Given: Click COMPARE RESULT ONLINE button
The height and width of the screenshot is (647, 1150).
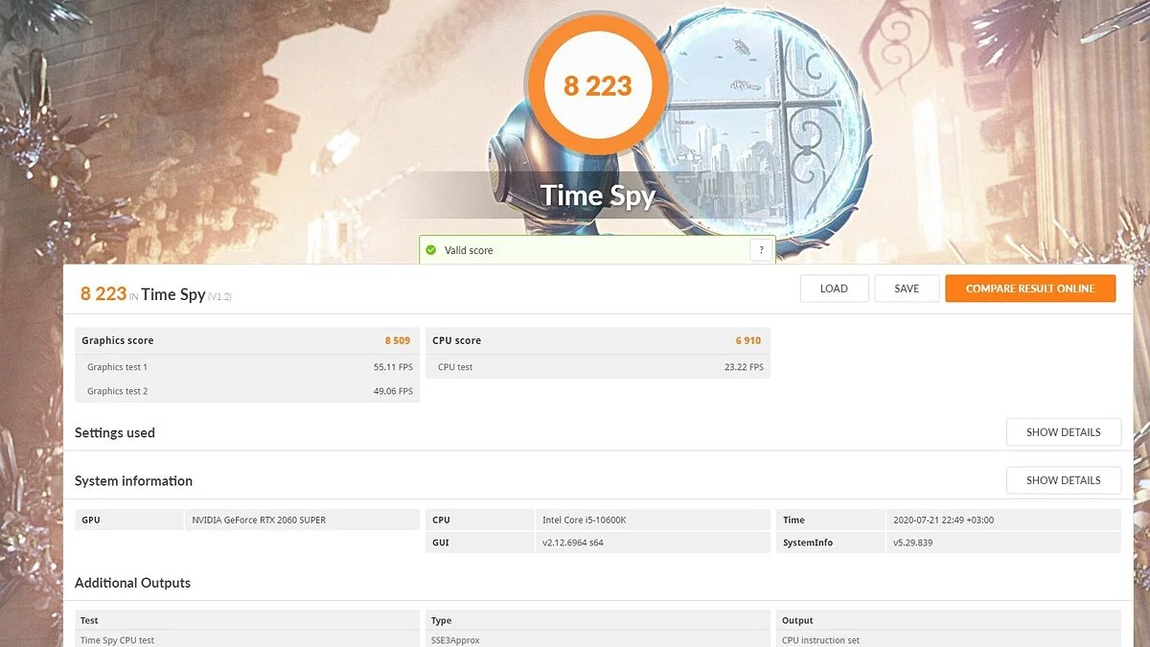Looking at the screenshot, I should tap(1030, 289).
